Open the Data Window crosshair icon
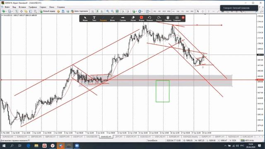265x149 pixels. [x=22, y=11]
